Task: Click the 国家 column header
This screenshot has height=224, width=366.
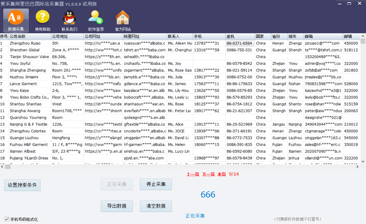Action: click(x=263, y=37)
